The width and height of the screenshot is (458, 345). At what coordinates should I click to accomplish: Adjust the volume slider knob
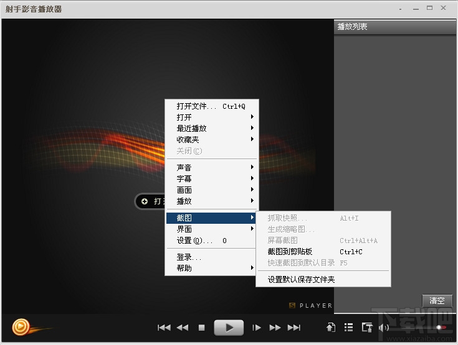(x=439, y=328)
